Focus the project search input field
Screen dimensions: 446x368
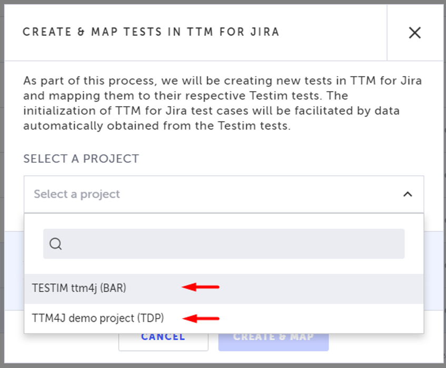(232, 244)
